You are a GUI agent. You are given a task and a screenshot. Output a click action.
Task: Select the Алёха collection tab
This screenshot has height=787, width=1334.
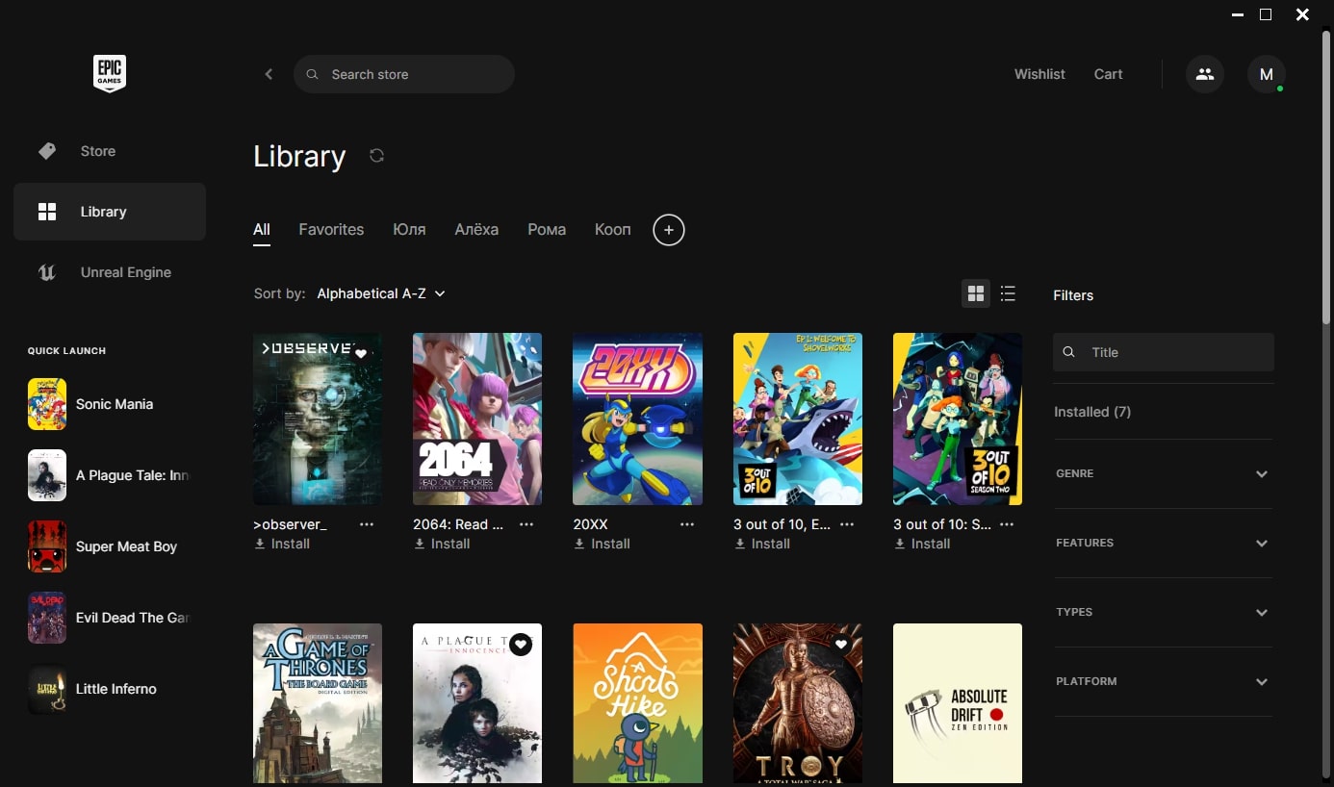(476, 230)
